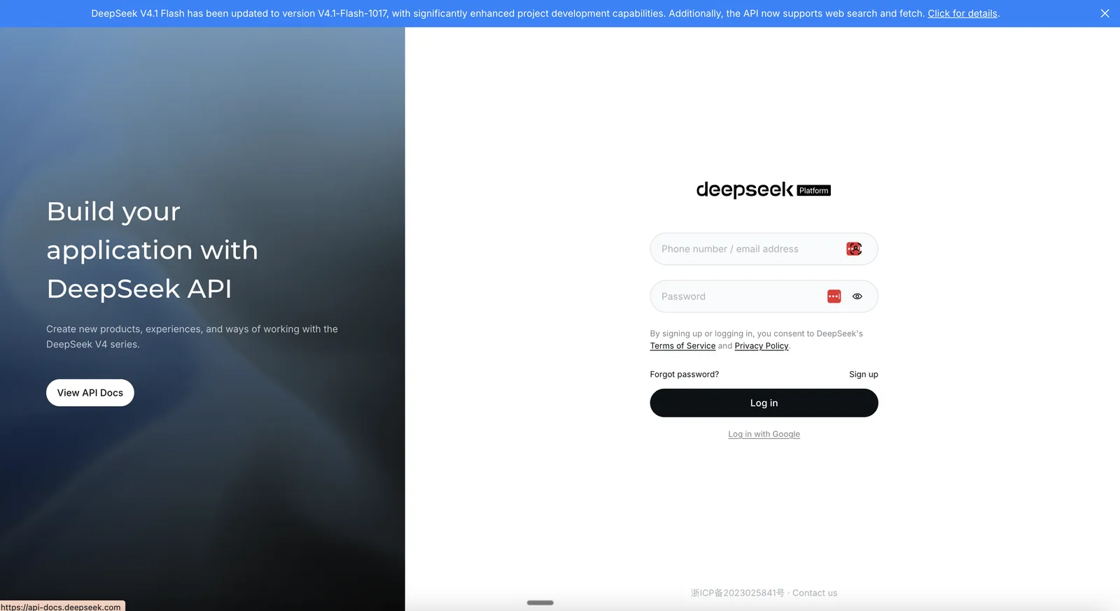Open the Contact us link
1120x611 pixels.
tap(815, 593)
